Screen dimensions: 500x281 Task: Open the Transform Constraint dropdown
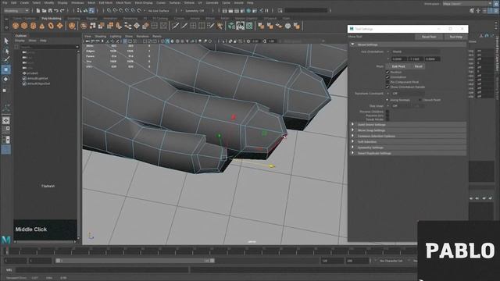(x=408, y=94)
